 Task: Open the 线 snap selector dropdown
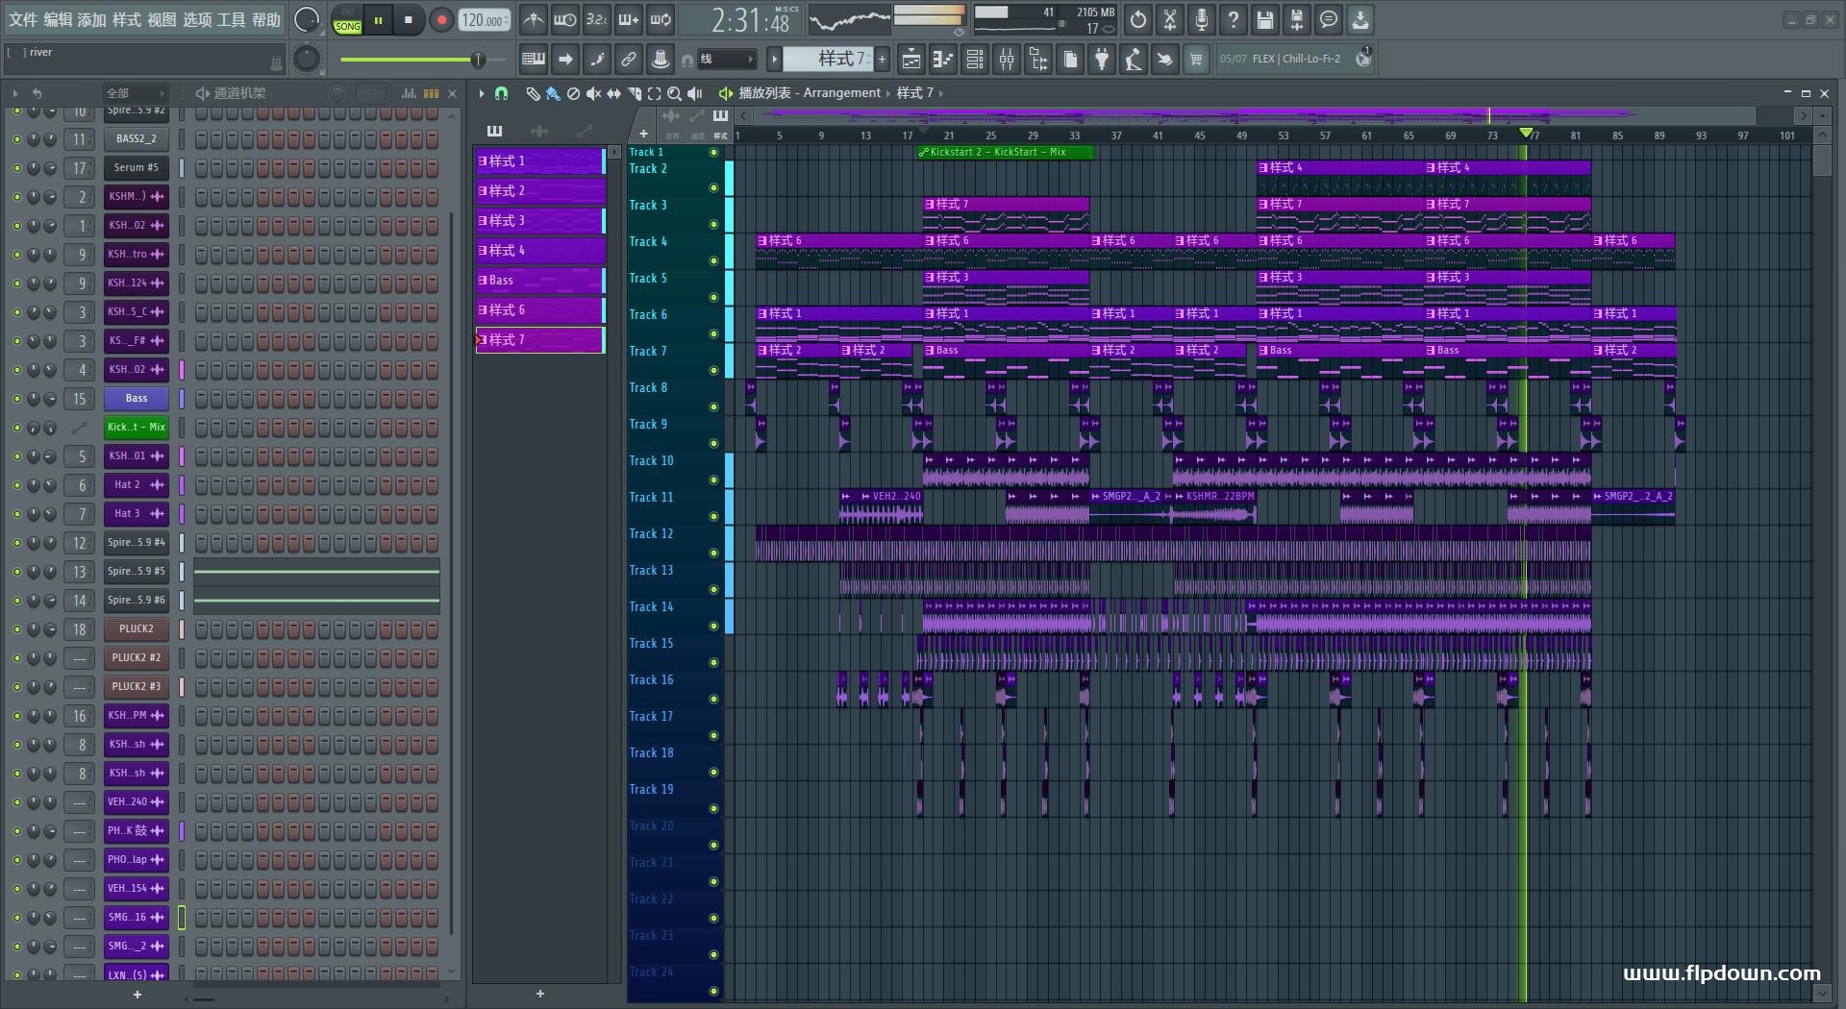pos(728,60)
